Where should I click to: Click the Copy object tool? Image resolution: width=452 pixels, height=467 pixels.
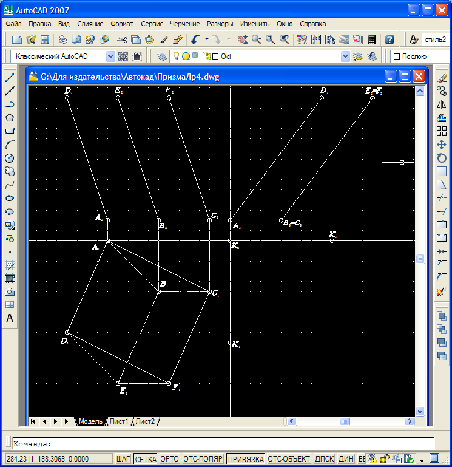442,91
